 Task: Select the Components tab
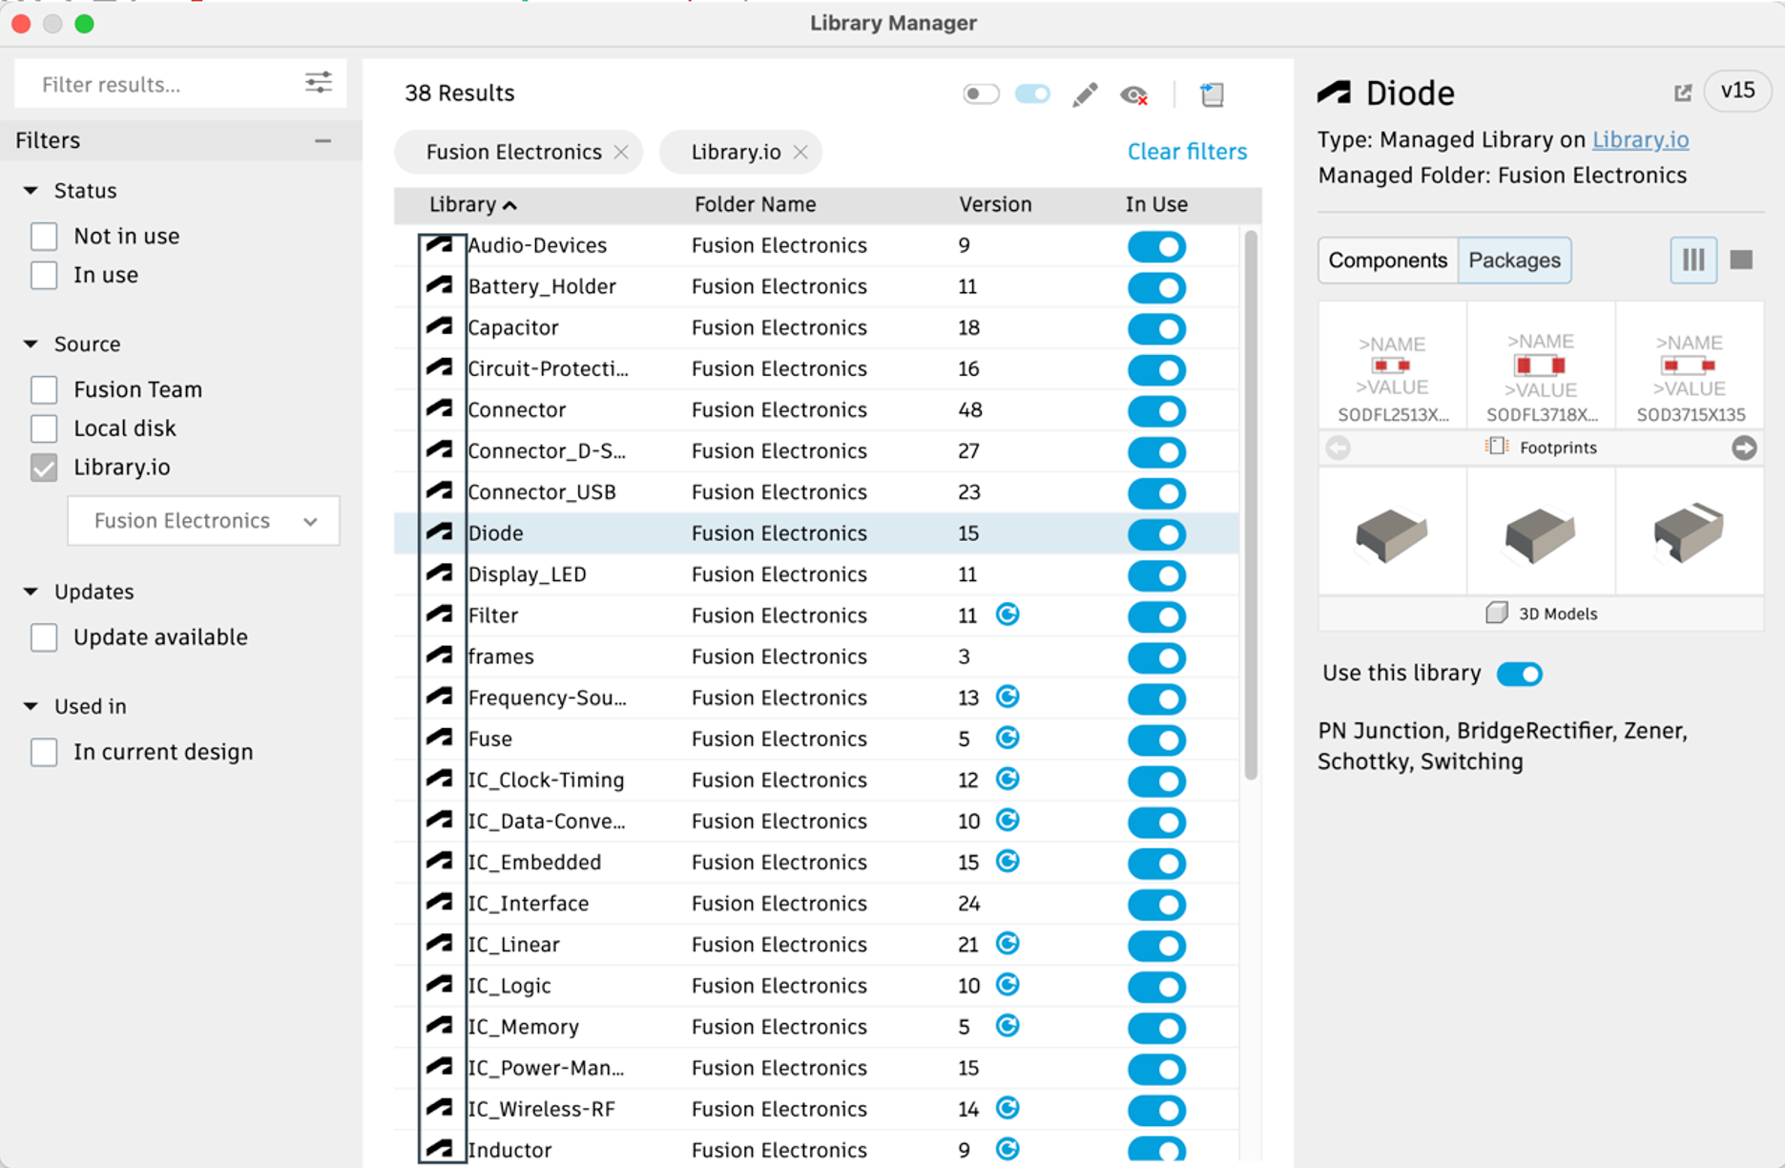coord(1387,260)
